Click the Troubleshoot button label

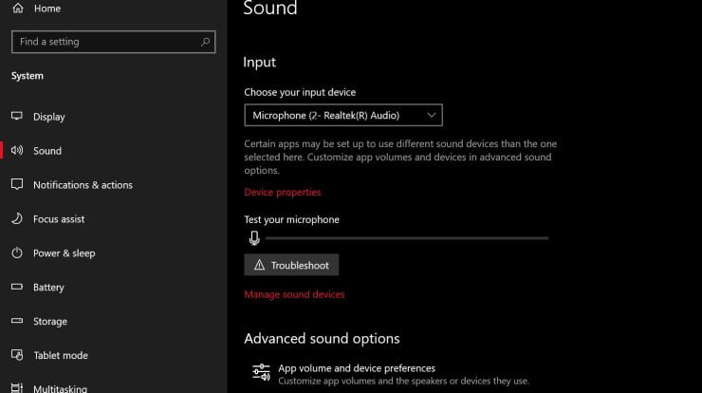(x=300, y=265)
